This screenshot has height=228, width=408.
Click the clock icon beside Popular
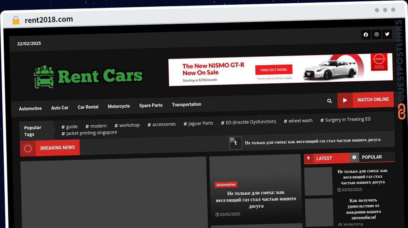354,157
